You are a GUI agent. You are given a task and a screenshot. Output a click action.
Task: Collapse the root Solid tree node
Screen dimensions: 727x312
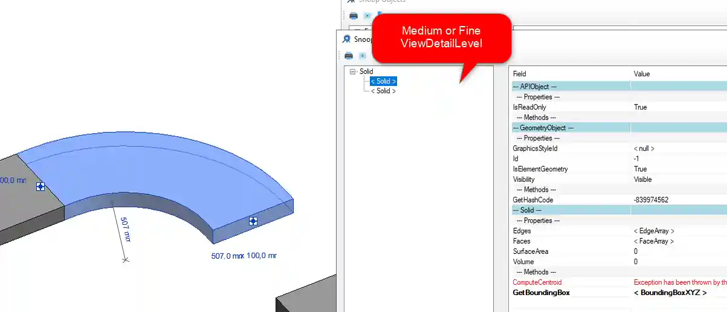(x=353, y=71)
